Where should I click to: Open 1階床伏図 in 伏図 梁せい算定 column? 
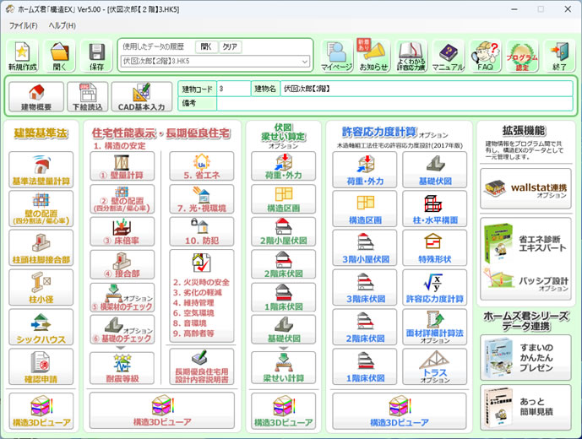(284, 297)
